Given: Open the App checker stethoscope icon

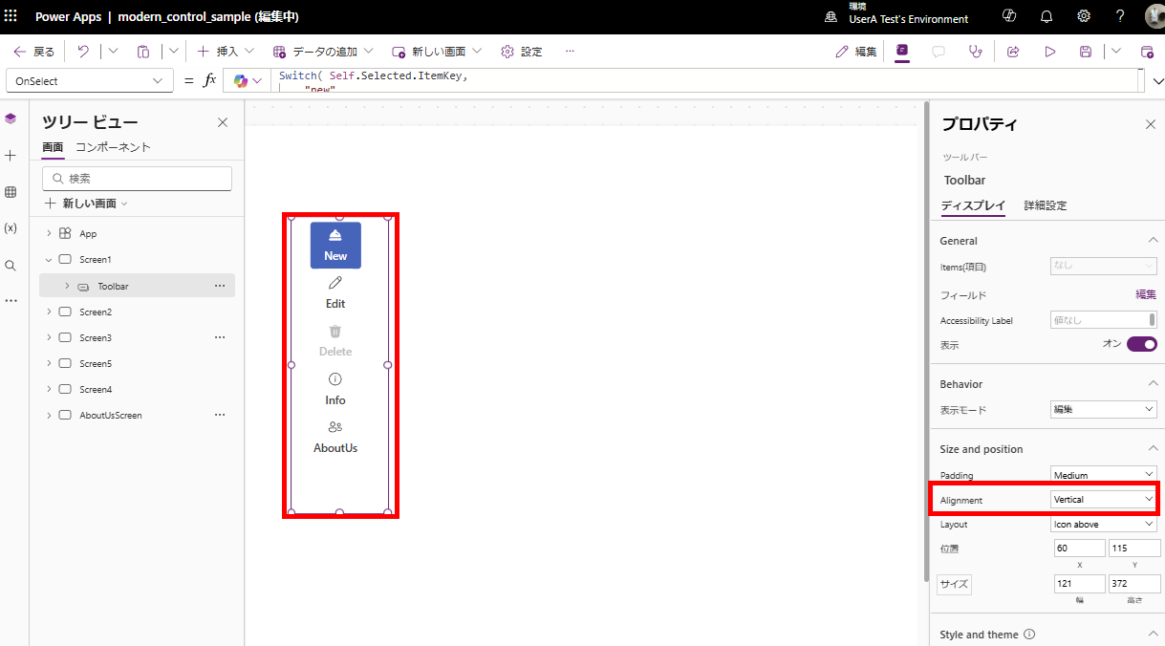Looking at the screenshot, I should point(976,52).
